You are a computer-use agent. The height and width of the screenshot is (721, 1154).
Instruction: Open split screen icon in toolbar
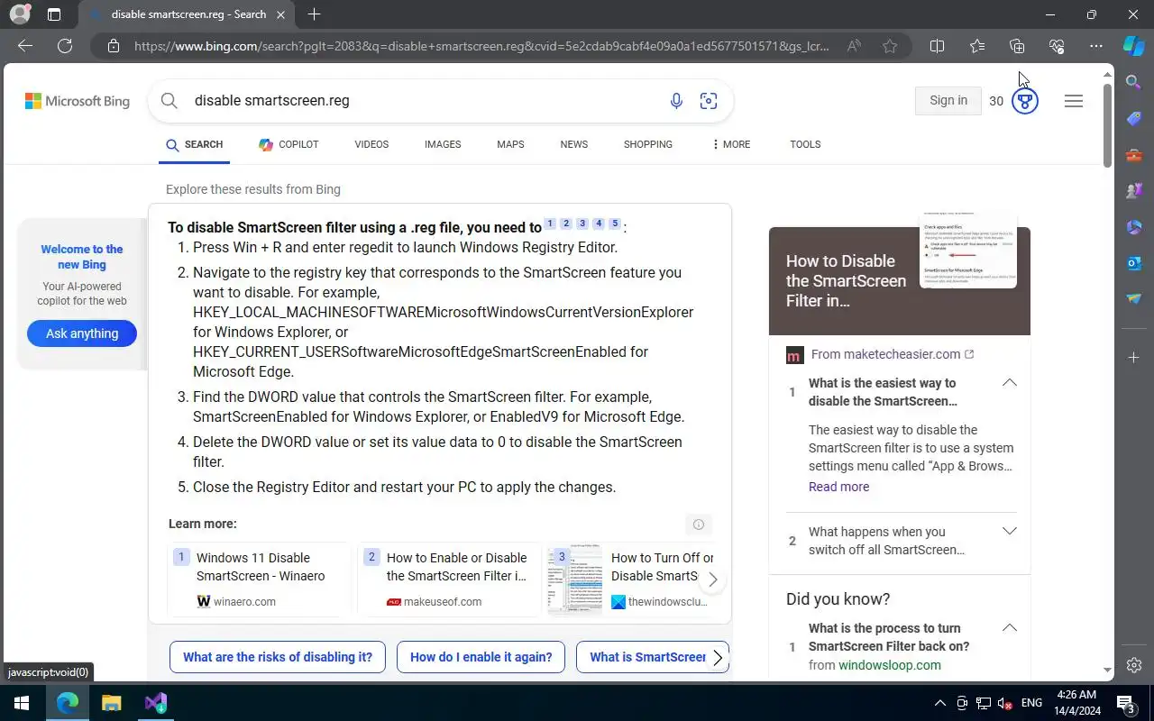tap(937, 46)
